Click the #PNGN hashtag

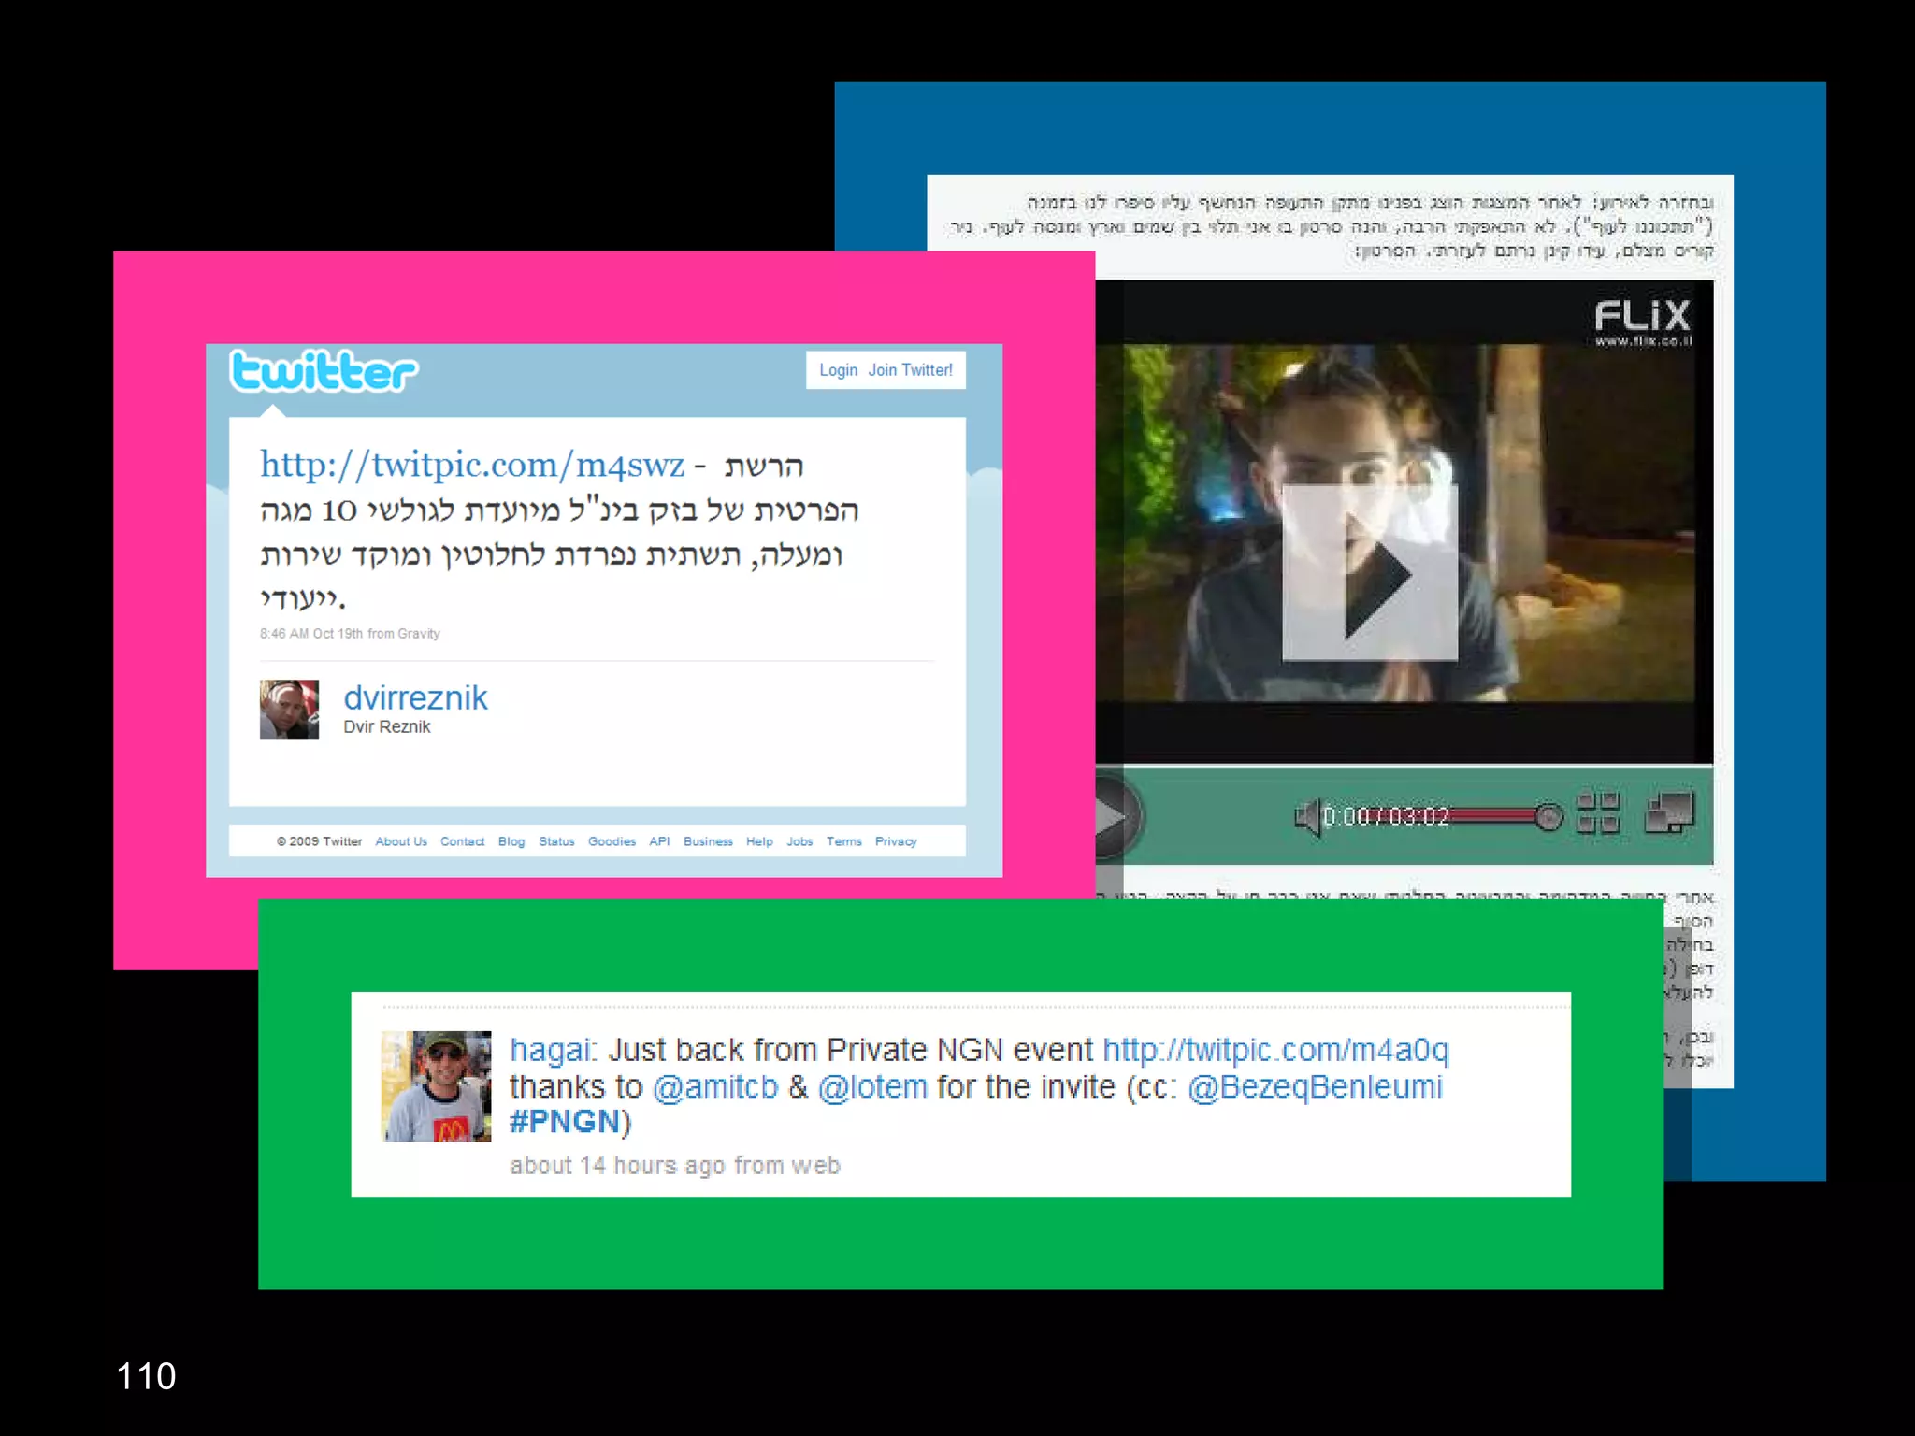click(565, 1122)
